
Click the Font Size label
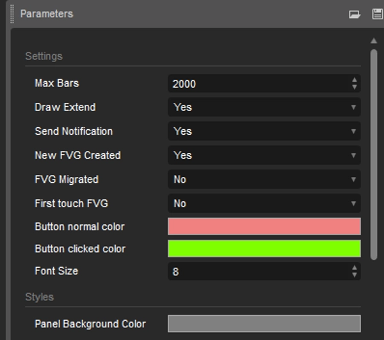click(x=56, y=271)
